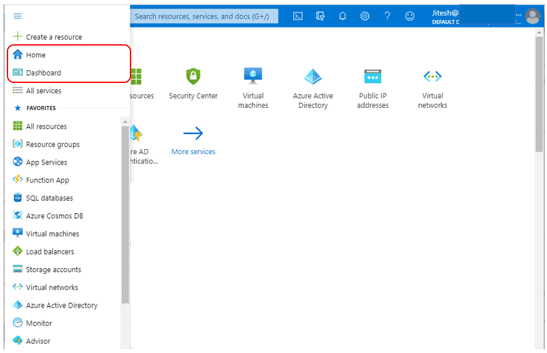Open Home from the sidebar
This screenshot has height=353, width=547.
[x=36, y=55]
